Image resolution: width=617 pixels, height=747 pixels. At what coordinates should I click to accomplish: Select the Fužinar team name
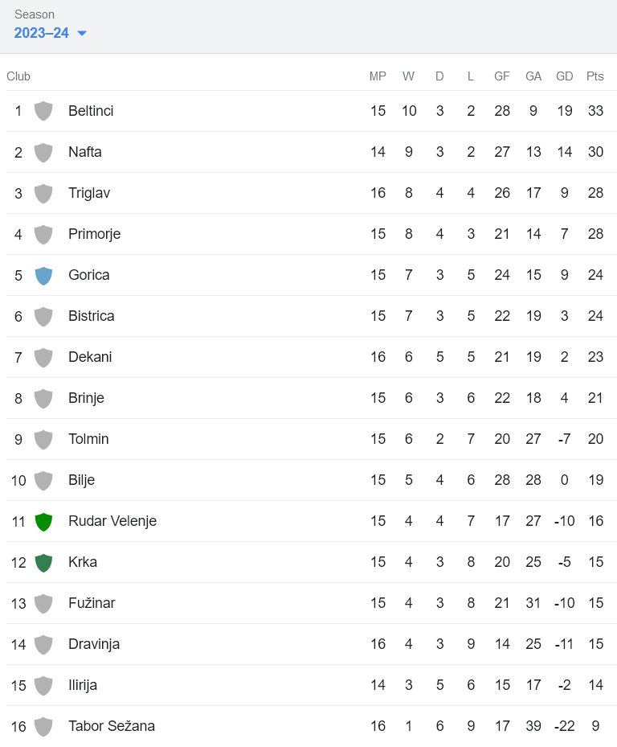92,603
